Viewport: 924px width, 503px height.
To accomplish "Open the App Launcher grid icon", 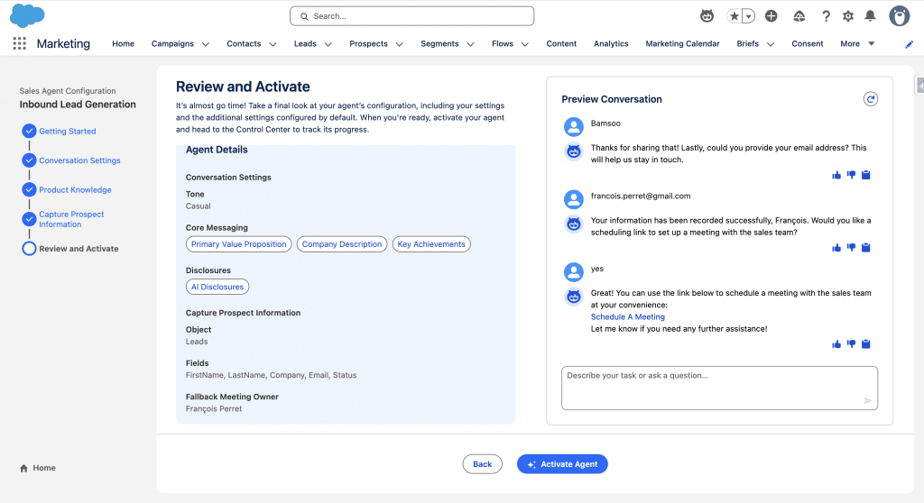I will tap(19, 43).
